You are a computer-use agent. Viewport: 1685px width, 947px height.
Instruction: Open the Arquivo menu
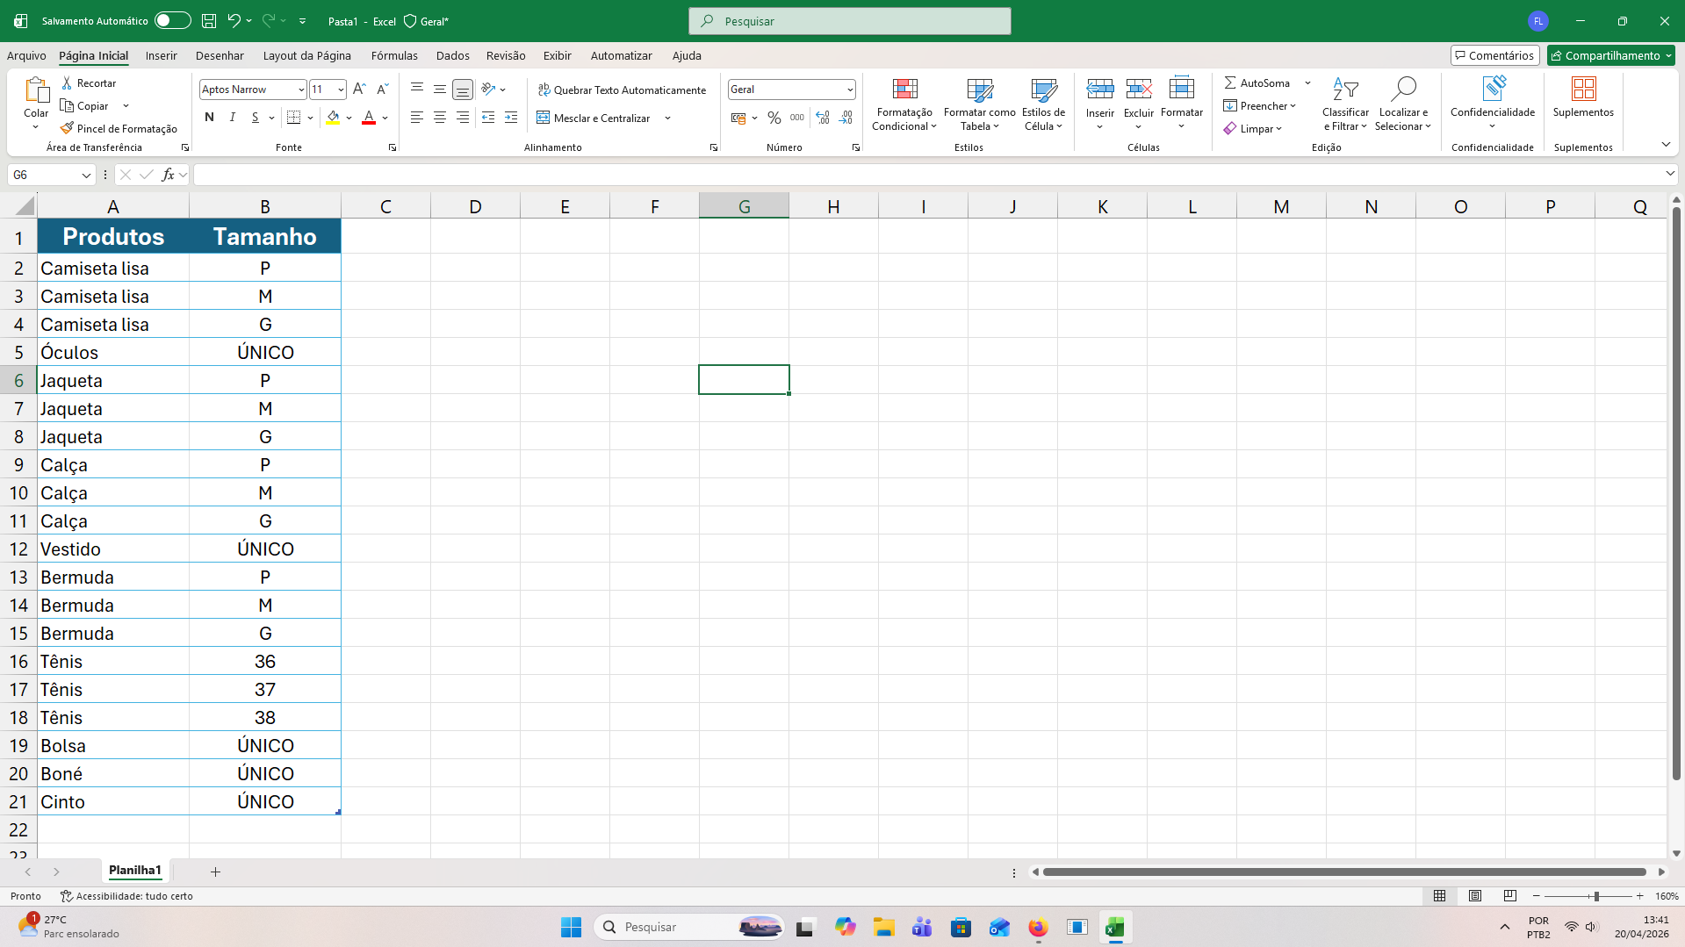[x=26, y=55]
